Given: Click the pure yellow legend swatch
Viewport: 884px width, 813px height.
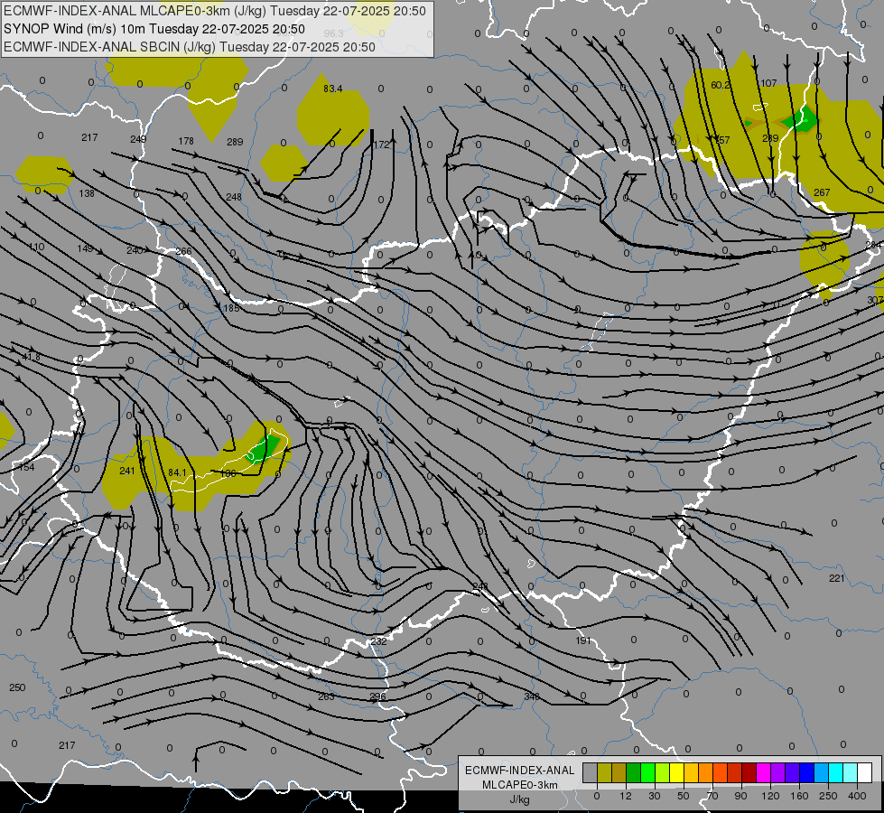Looking at the screenshot, I should [x=676, y=772].
